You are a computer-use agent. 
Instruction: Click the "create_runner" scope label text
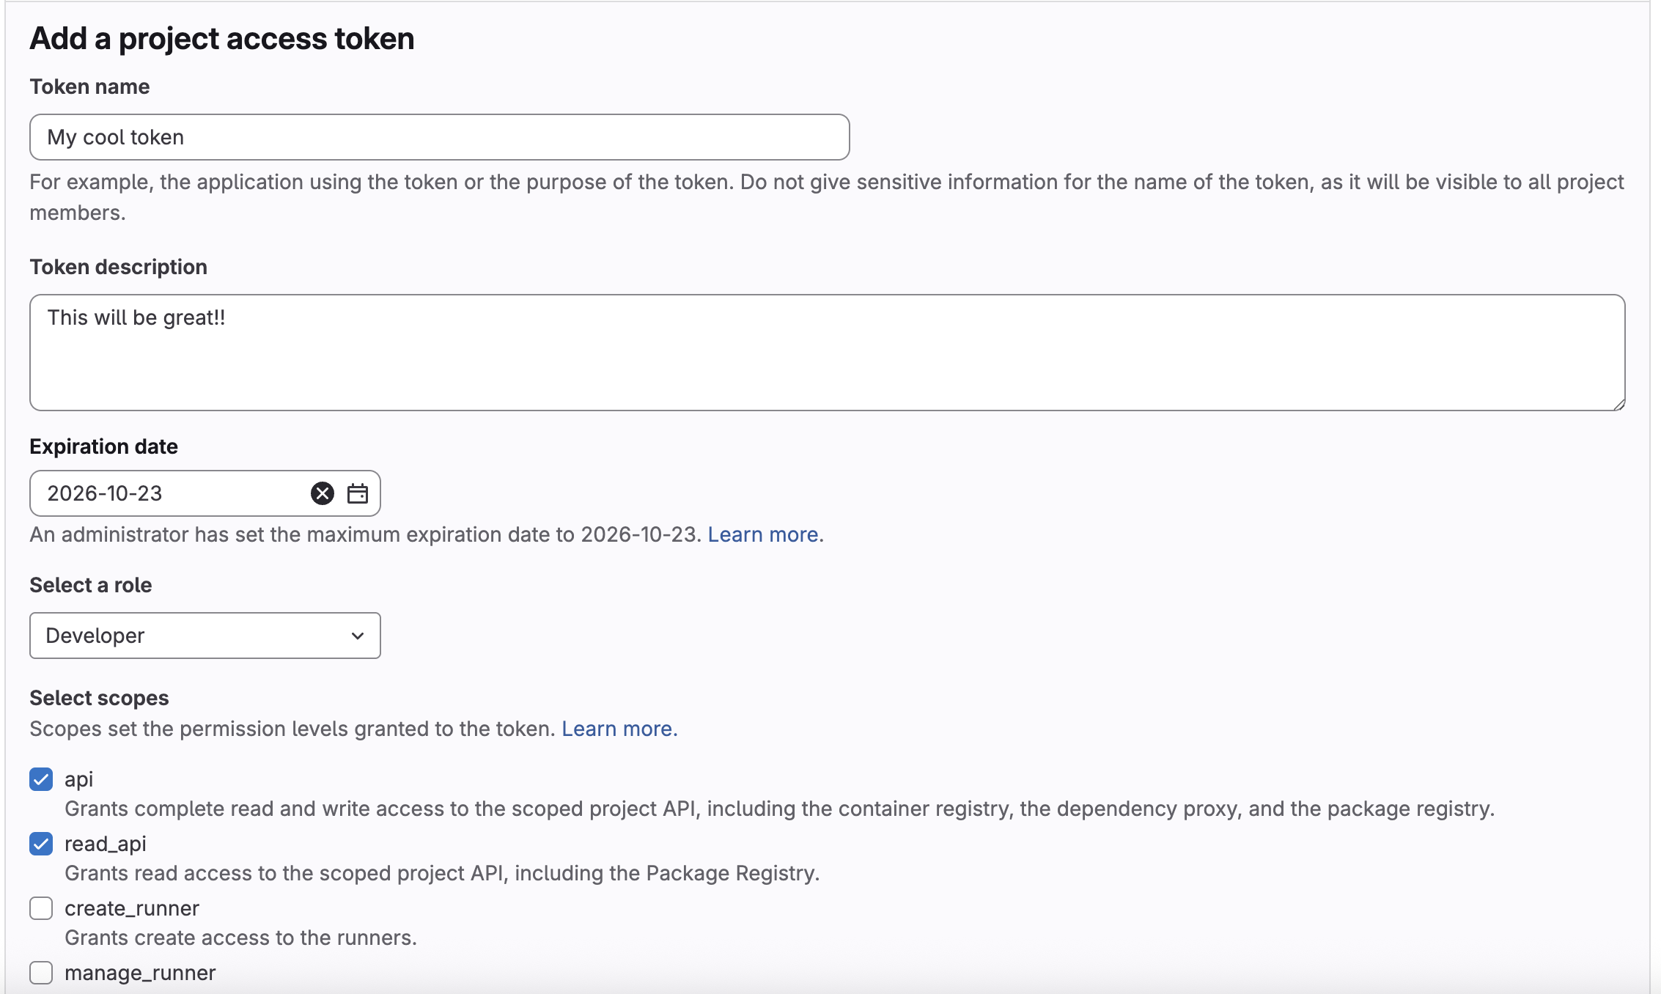click(x=132, y=908)
